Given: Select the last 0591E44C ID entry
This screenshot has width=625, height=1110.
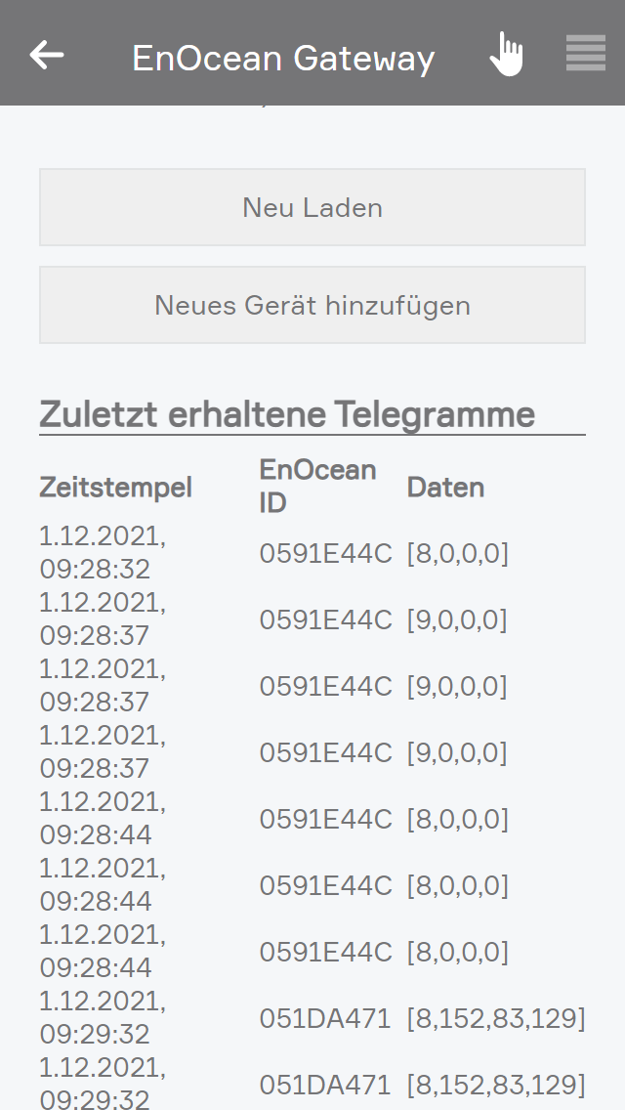Looking at the screenshot, I should [x=325, y=953].
